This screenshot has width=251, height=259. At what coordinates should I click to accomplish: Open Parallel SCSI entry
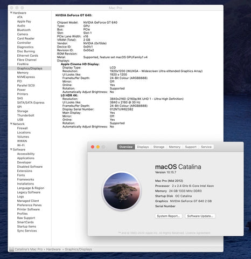(26, 85)
